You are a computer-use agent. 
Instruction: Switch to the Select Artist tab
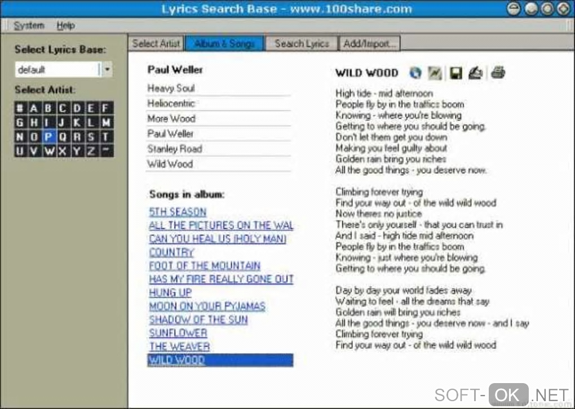tap(156, 43)
